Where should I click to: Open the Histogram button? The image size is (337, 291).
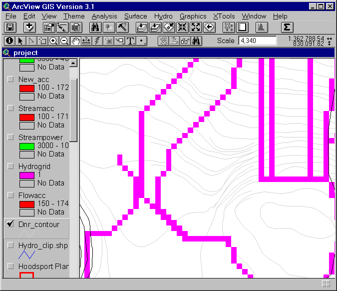pyautogui.click(x=262, y=27)
